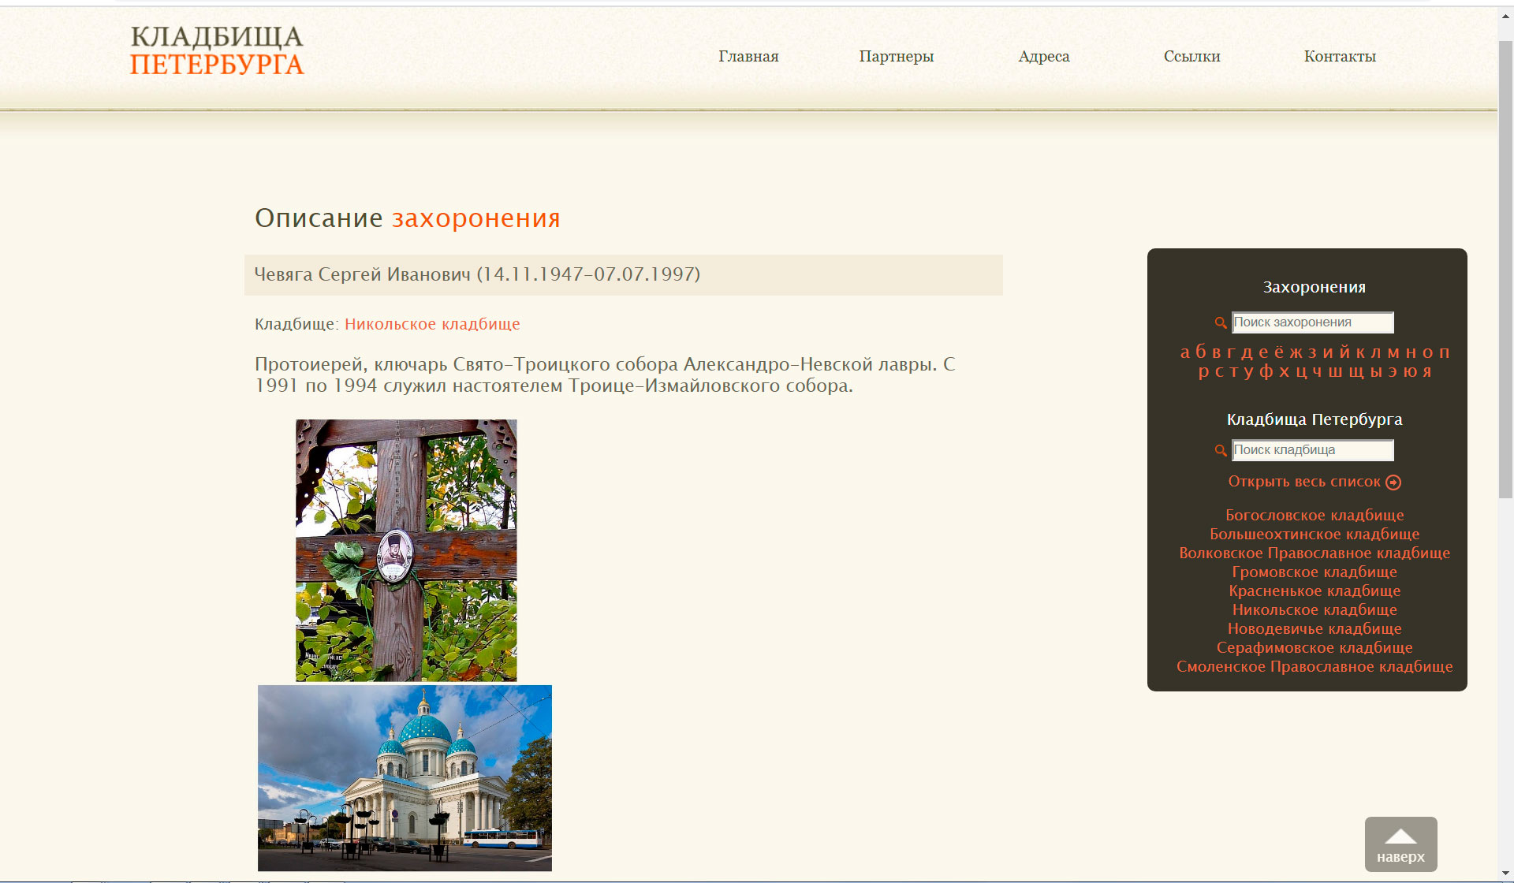Filter burials by letter в
1514x883 pixels.
[x=1217, y=353]
